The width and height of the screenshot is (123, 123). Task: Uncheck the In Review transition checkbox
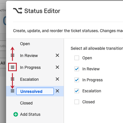(77, 69)
